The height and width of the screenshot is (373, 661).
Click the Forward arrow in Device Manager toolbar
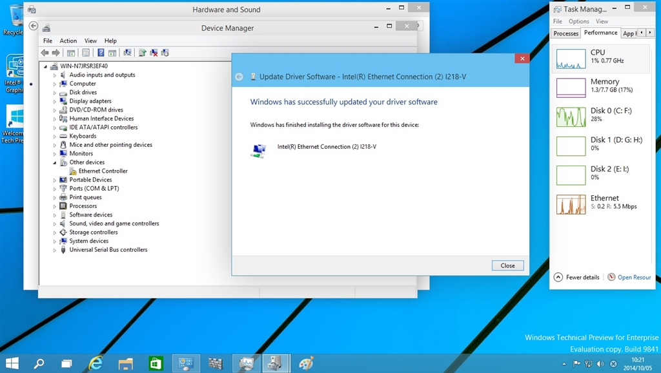[x=56, y=53]
